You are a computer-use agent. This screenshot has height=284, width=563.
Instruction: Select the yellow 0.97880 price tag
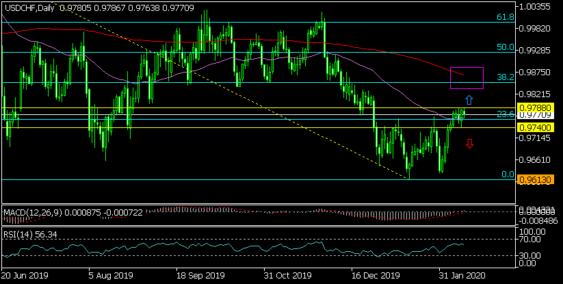click(x=535, y=107)
